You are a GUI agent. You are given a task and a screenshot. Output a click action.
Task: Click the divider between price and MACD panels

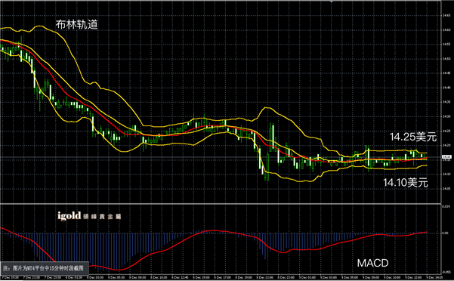[x=221, y=204]
